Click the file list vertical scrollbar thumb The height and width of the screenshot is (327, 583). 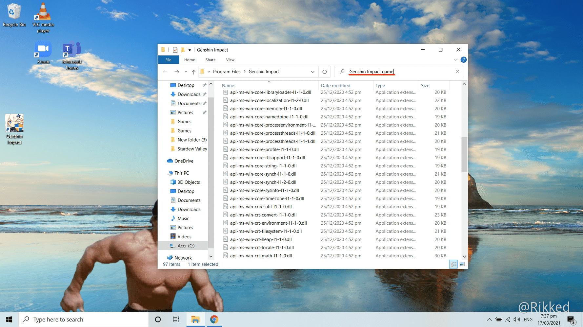point(464,155)
